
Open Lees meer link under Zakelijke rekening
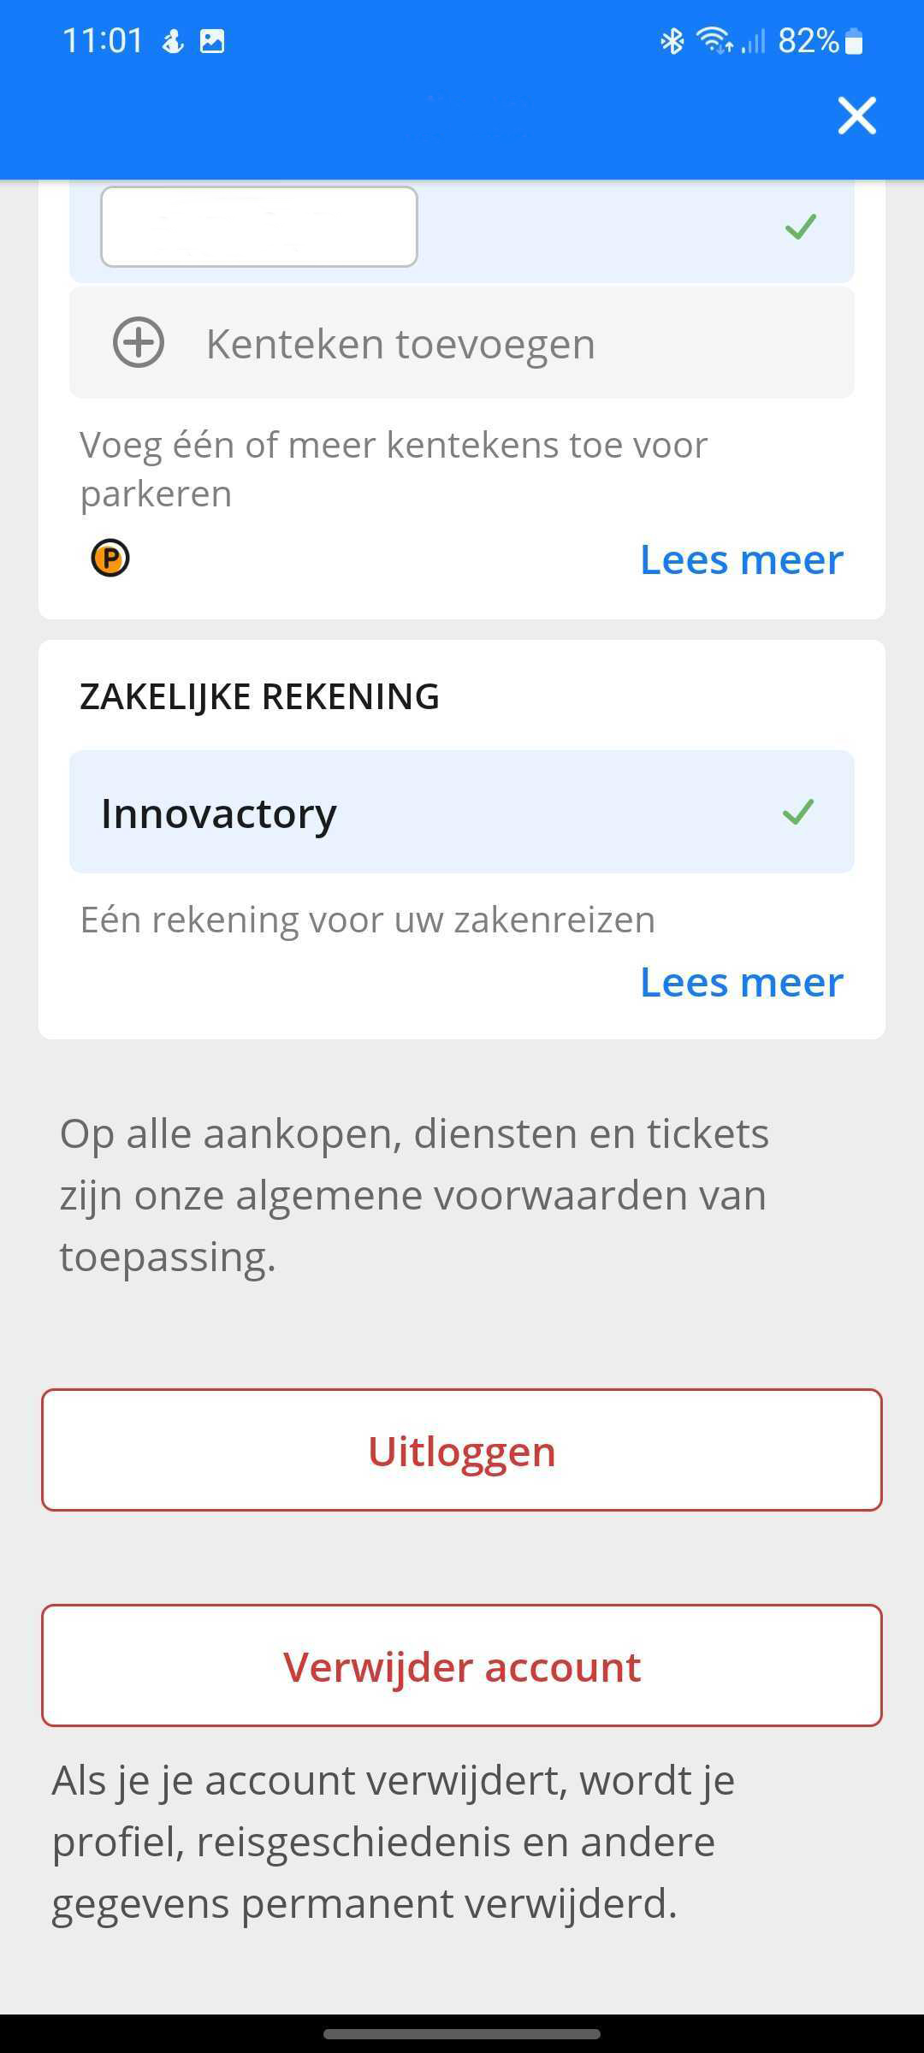[742, 982]
